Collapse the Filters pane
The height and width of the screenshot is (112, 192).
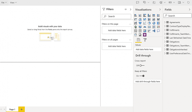point(130,9)
